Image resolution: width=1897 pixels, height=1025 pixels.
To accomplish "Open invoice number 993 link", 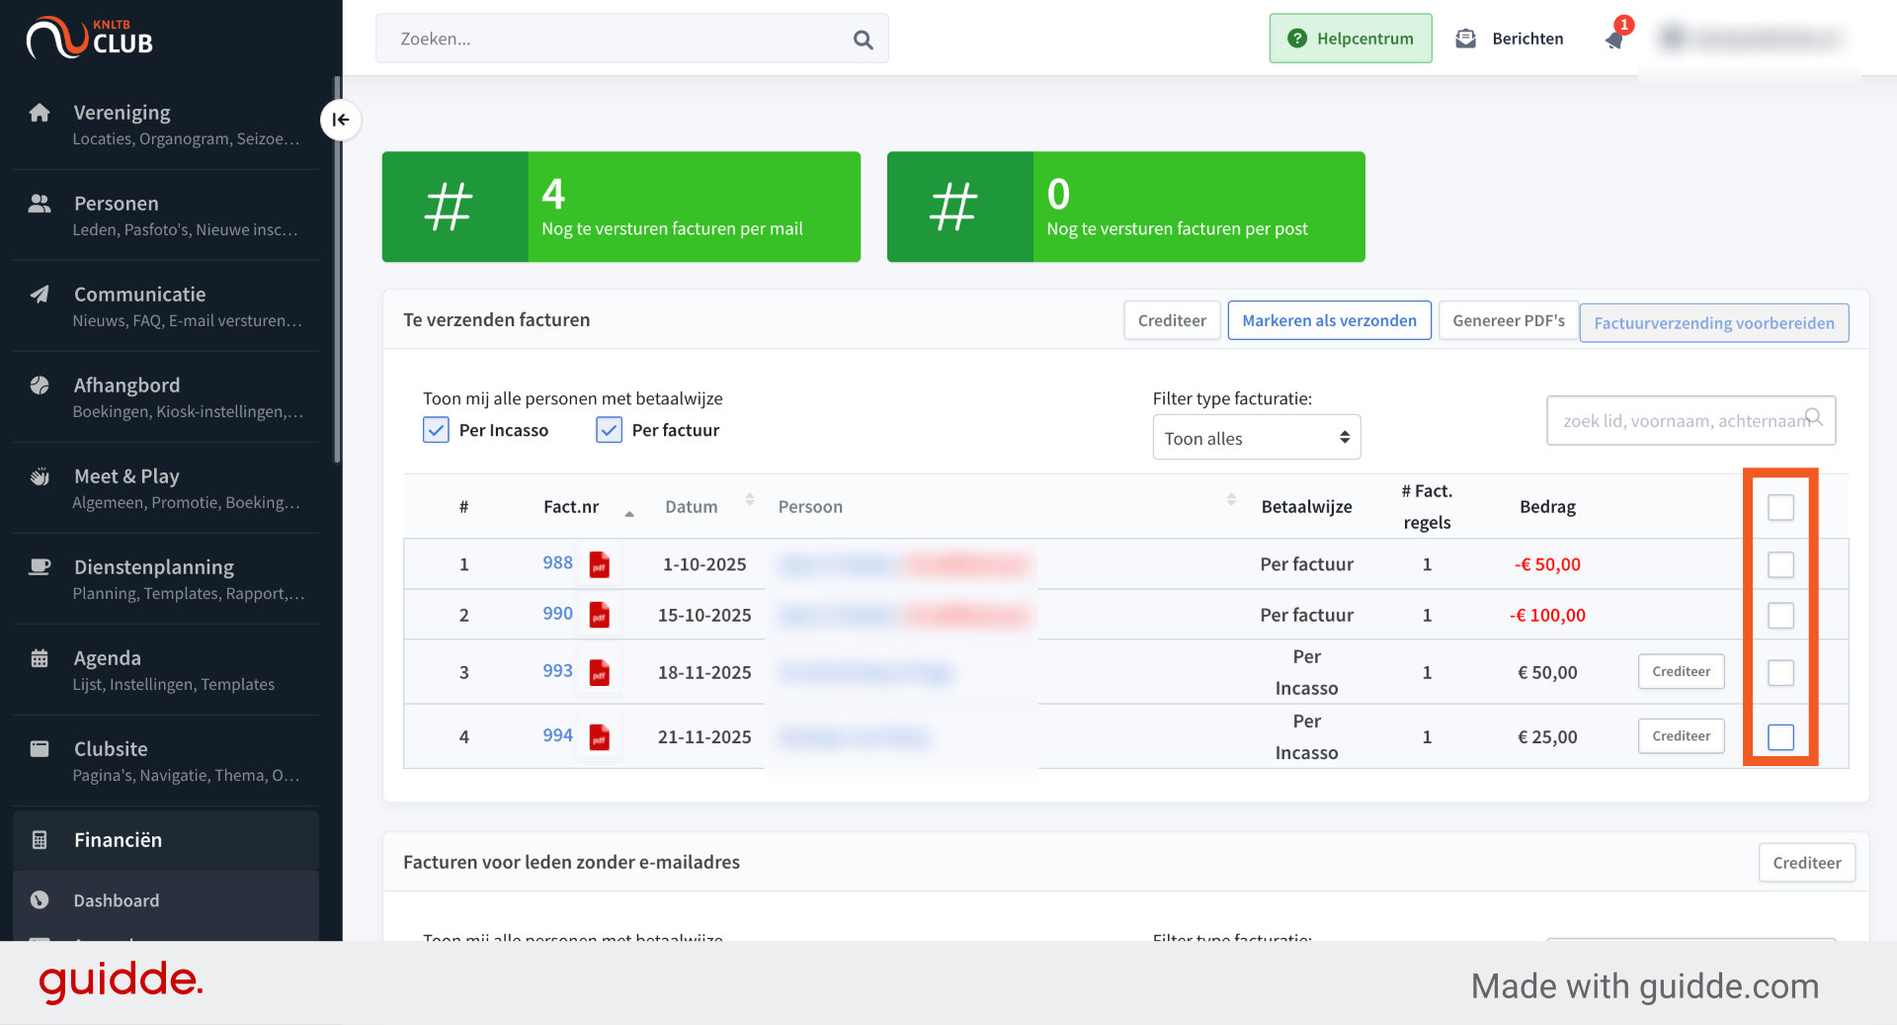I will [x=557, y=670].
